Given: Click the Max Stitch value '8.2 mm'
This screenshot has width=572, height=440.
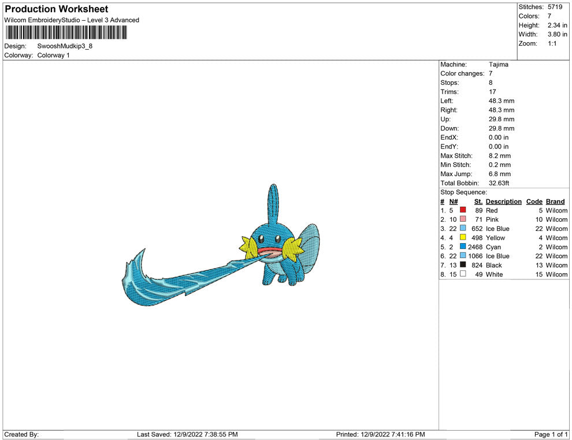Looking at the screenshot, I should (500, 156).
